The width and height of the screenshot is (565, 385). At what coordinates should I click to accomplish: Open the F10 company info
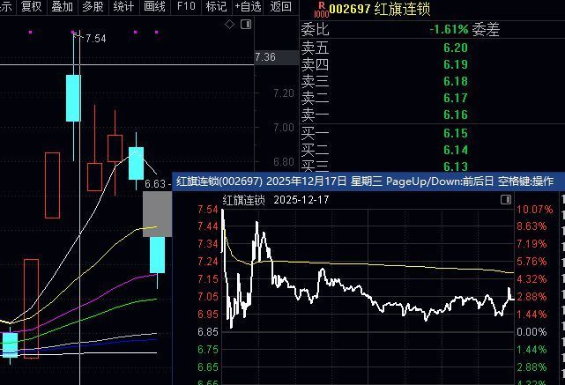pos(186,6)
